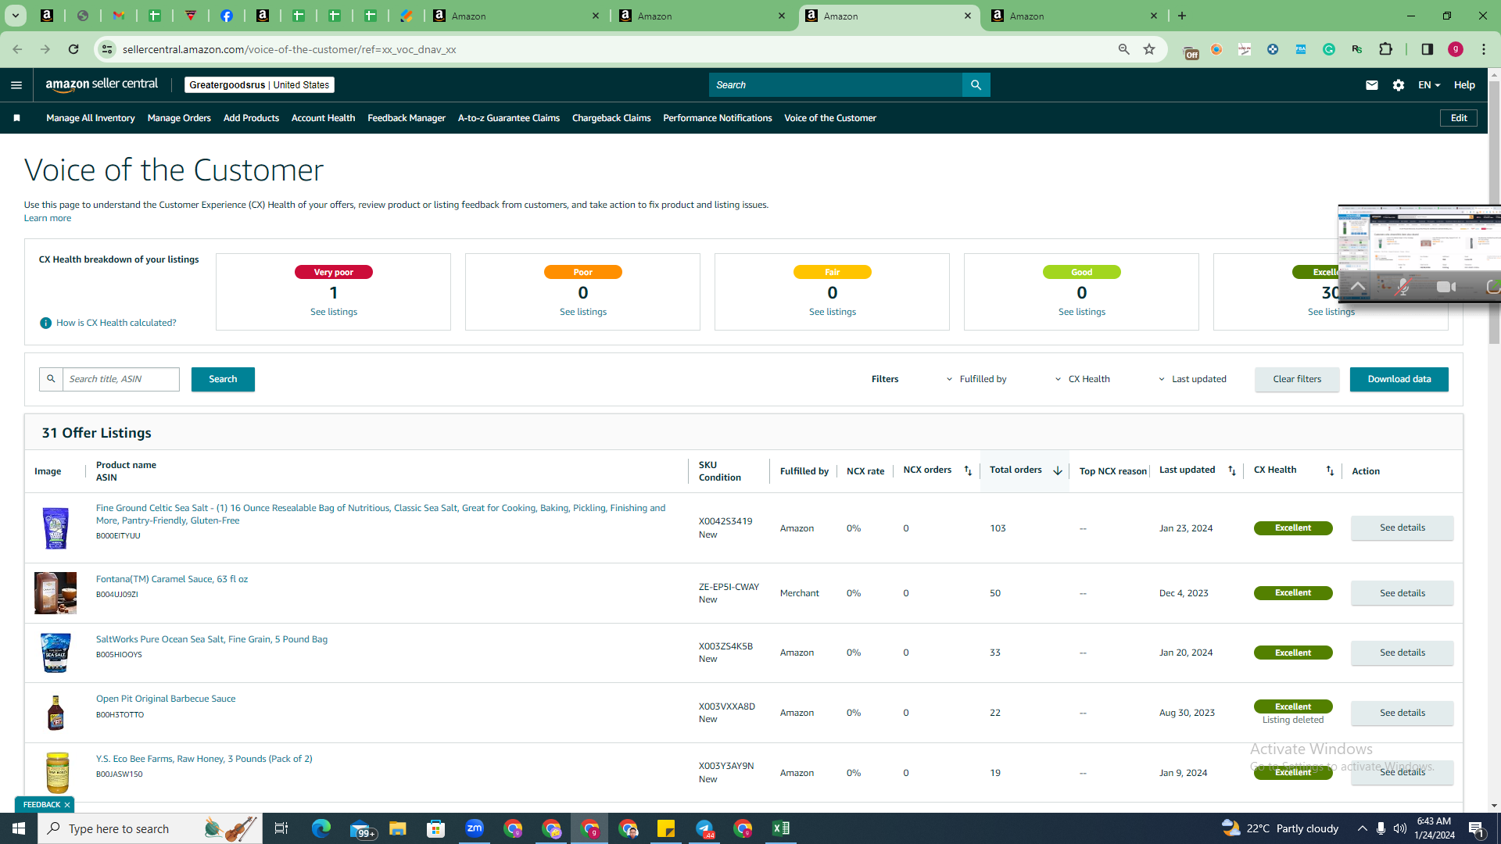Open the Chrome extensions puzzle icon
Viewport: 1501px width, 844px height.
[1385, 49]
